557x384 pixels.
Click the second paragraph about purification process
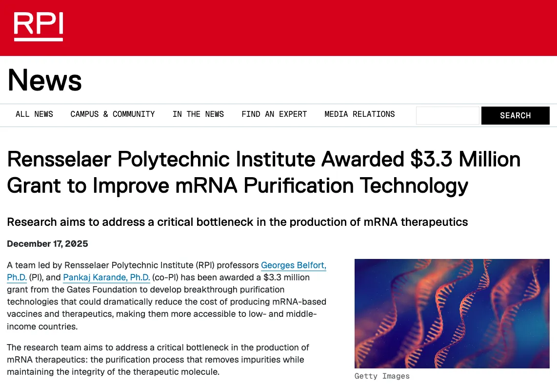[x=158, y=360]
